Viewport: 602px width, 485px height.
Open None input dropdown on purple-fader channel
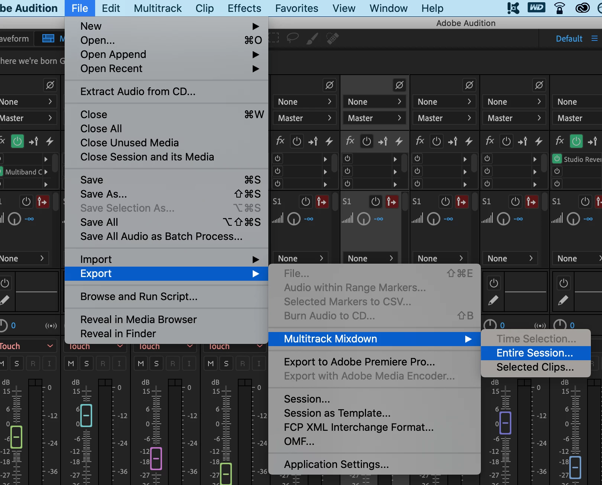click(514, 102)
